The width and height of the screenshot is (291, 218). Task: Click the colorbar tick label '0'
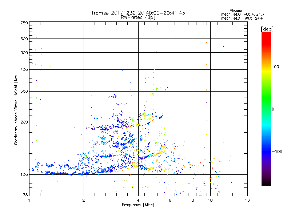click(273, 109)
